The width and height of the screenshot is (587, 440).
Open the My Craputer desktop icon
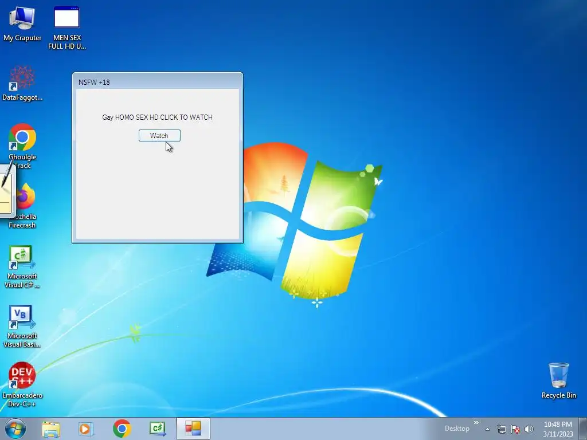tap(22, 23)
